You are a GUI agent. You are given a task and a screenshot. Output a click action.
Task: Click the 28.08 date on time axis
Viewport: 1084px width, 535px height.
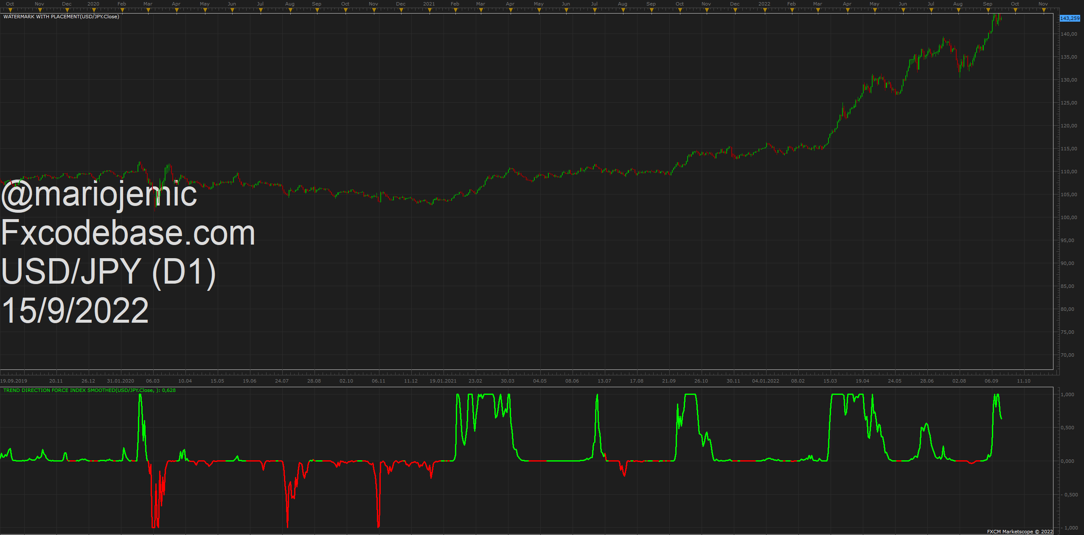314,381
